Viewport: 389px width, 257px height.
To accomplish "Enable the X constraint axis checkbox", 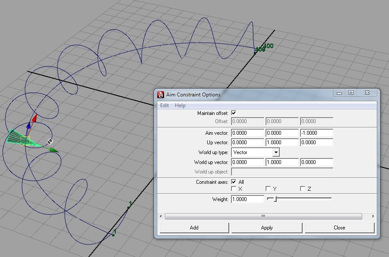I will (x=234, y=189).
